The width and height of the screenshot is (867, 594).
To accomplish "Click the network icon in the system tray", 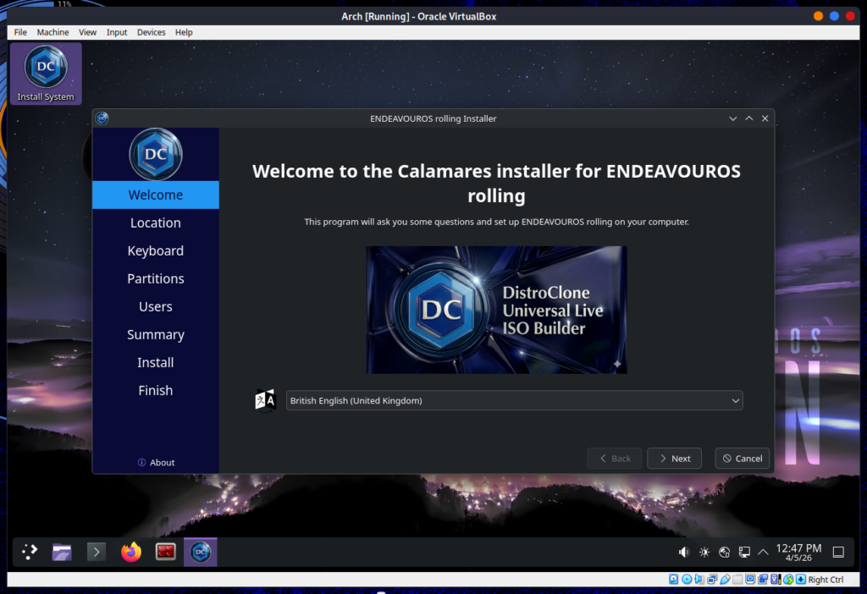I will (724, 552).
